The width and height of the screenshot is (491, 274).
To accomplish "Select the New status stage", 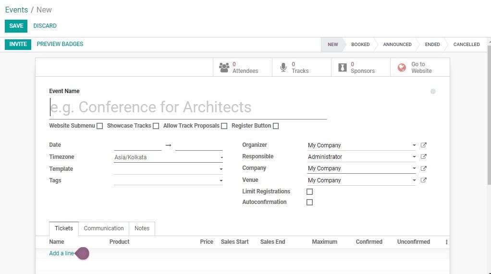I will tap(332, 45).
